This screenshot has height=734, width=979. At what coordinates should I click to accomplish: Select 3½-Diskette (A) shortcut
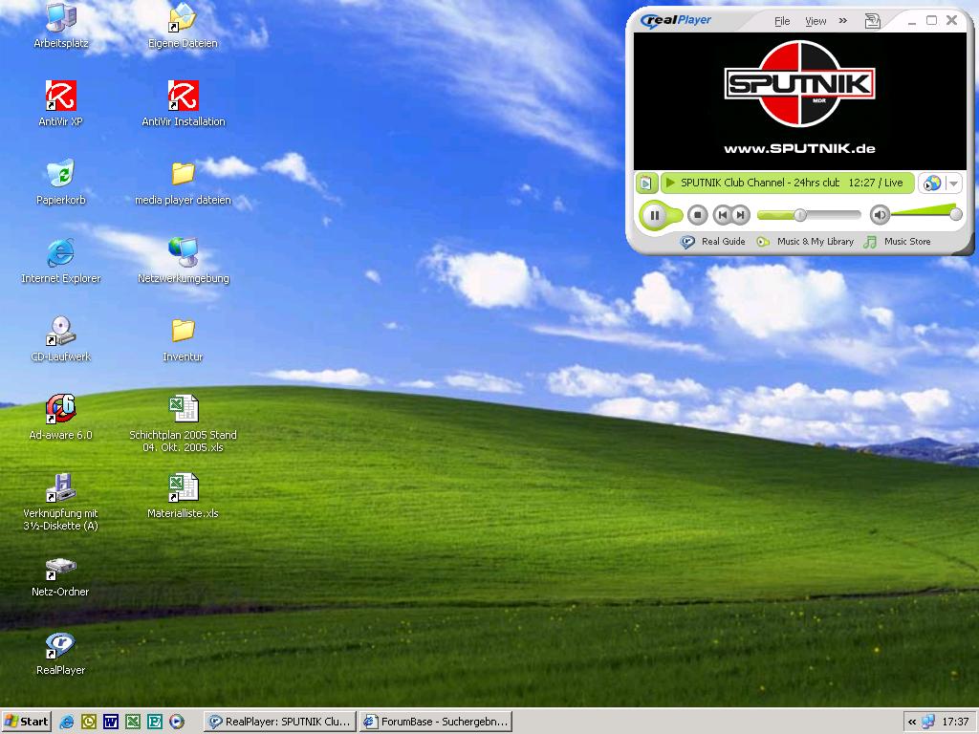tap(60, 503)
